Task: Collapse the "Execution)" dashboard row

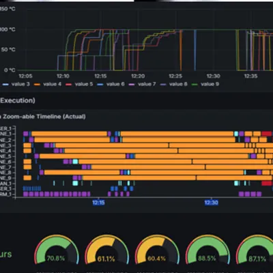Action: click(18, 100)
